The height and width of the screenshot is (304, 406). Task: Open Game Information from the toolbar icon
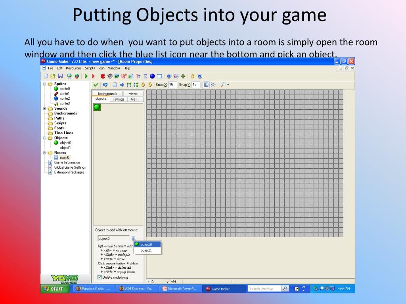169,76
